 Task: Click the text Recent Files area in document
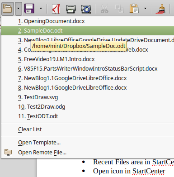(122, 162)
